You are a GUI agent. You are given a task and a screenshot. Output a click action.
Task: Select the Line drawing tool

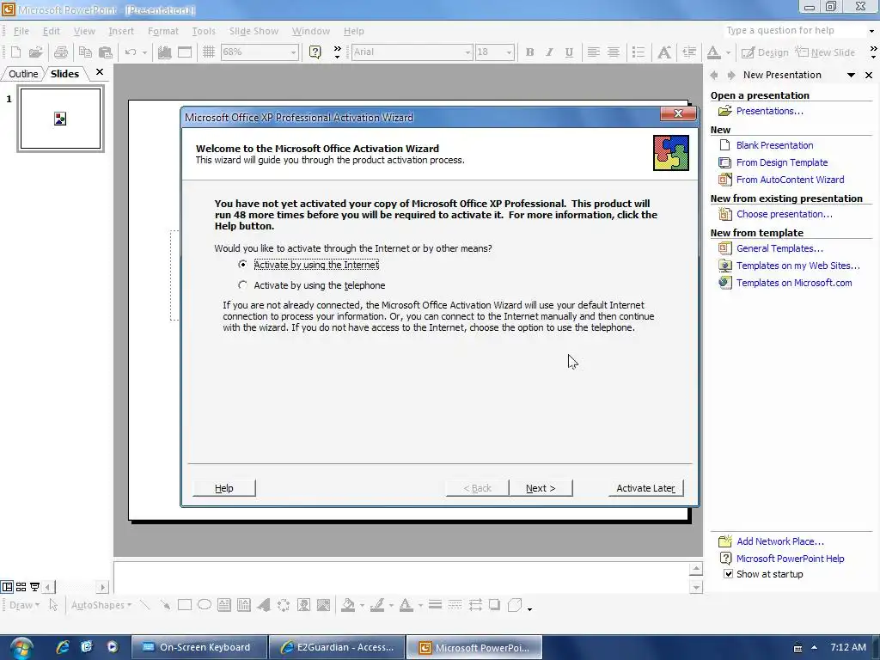pos(144,604)
